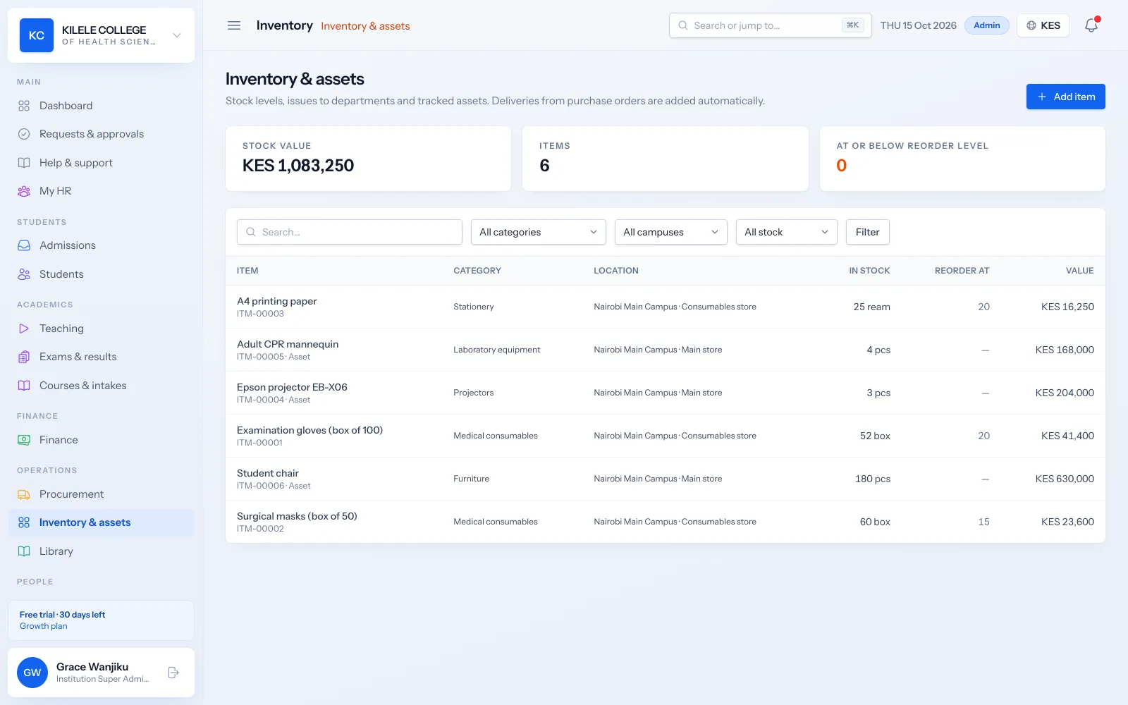Image resolution: width=1128 pixels, height=705 pixels.
Task: Click the Procurement truck icon
Action: coord(24,494)
